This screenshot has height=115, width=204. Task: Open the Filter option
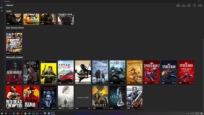coord(194,5)
